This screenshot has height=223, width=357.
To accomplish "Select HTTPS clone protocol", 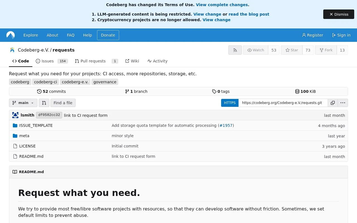I will click(x=230, y=103).
